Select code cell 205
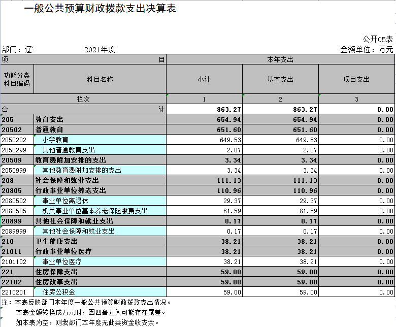This screenshot has height=327, width=396. 17,119
